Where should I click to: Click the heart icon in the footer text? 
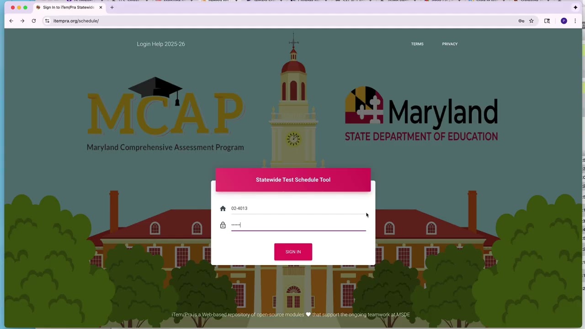(308, 314)
